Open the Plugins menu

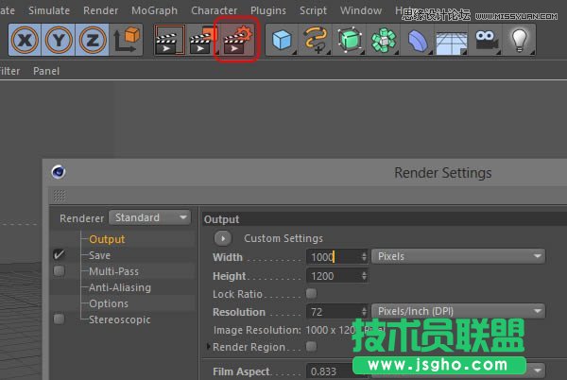(x=268, y=10)
